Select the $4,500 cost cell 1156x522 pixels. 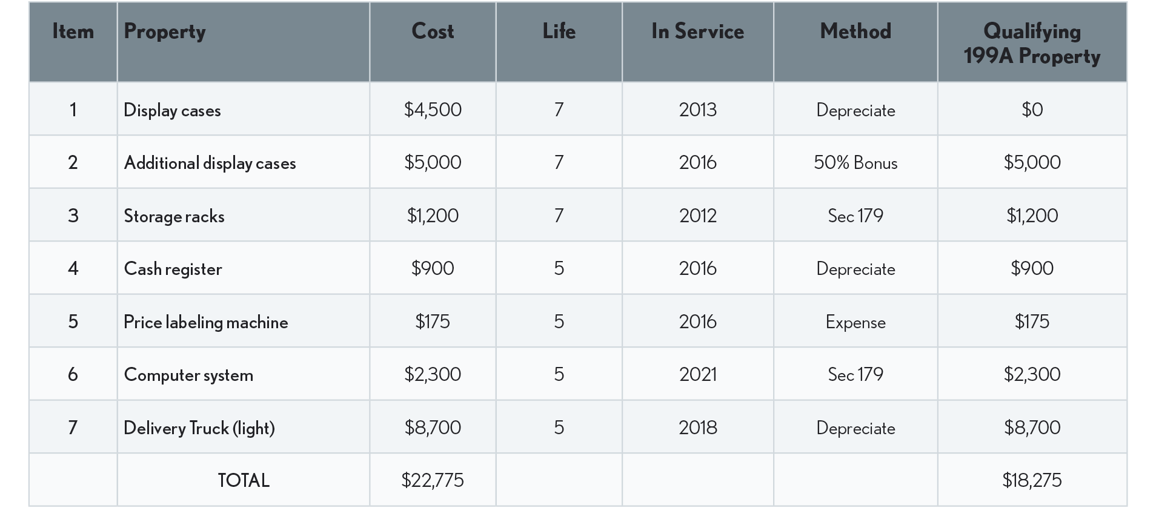433,110
